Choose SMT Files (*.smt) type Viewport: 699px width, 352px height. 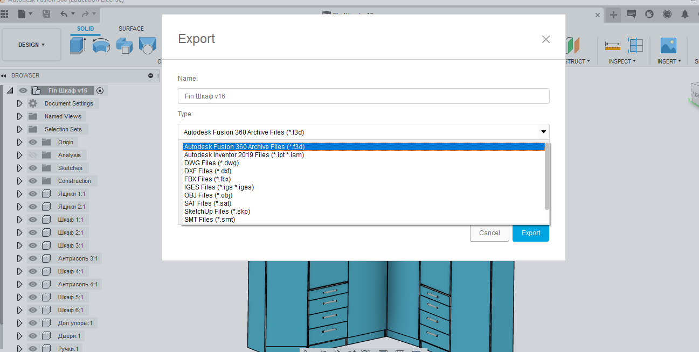pyautogui.click(x=364, y=220)
